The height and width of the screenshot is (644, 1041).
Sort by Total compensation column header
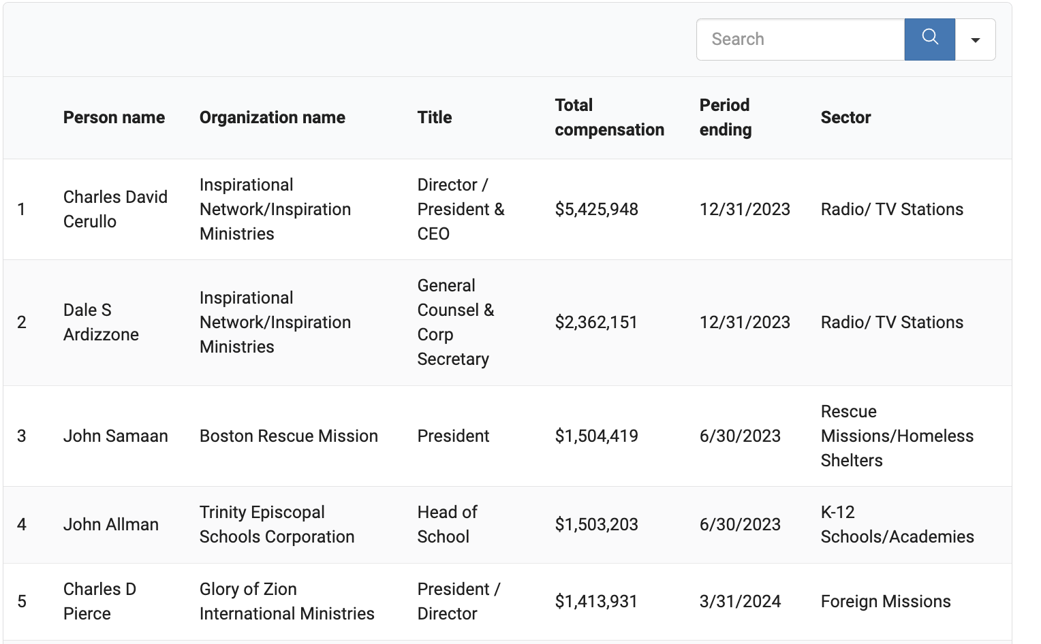pyautogui.click(x=608, y=117)
